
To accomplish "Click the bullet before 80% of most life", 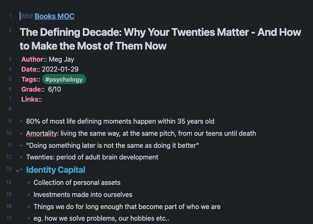I will click(21, 121).
